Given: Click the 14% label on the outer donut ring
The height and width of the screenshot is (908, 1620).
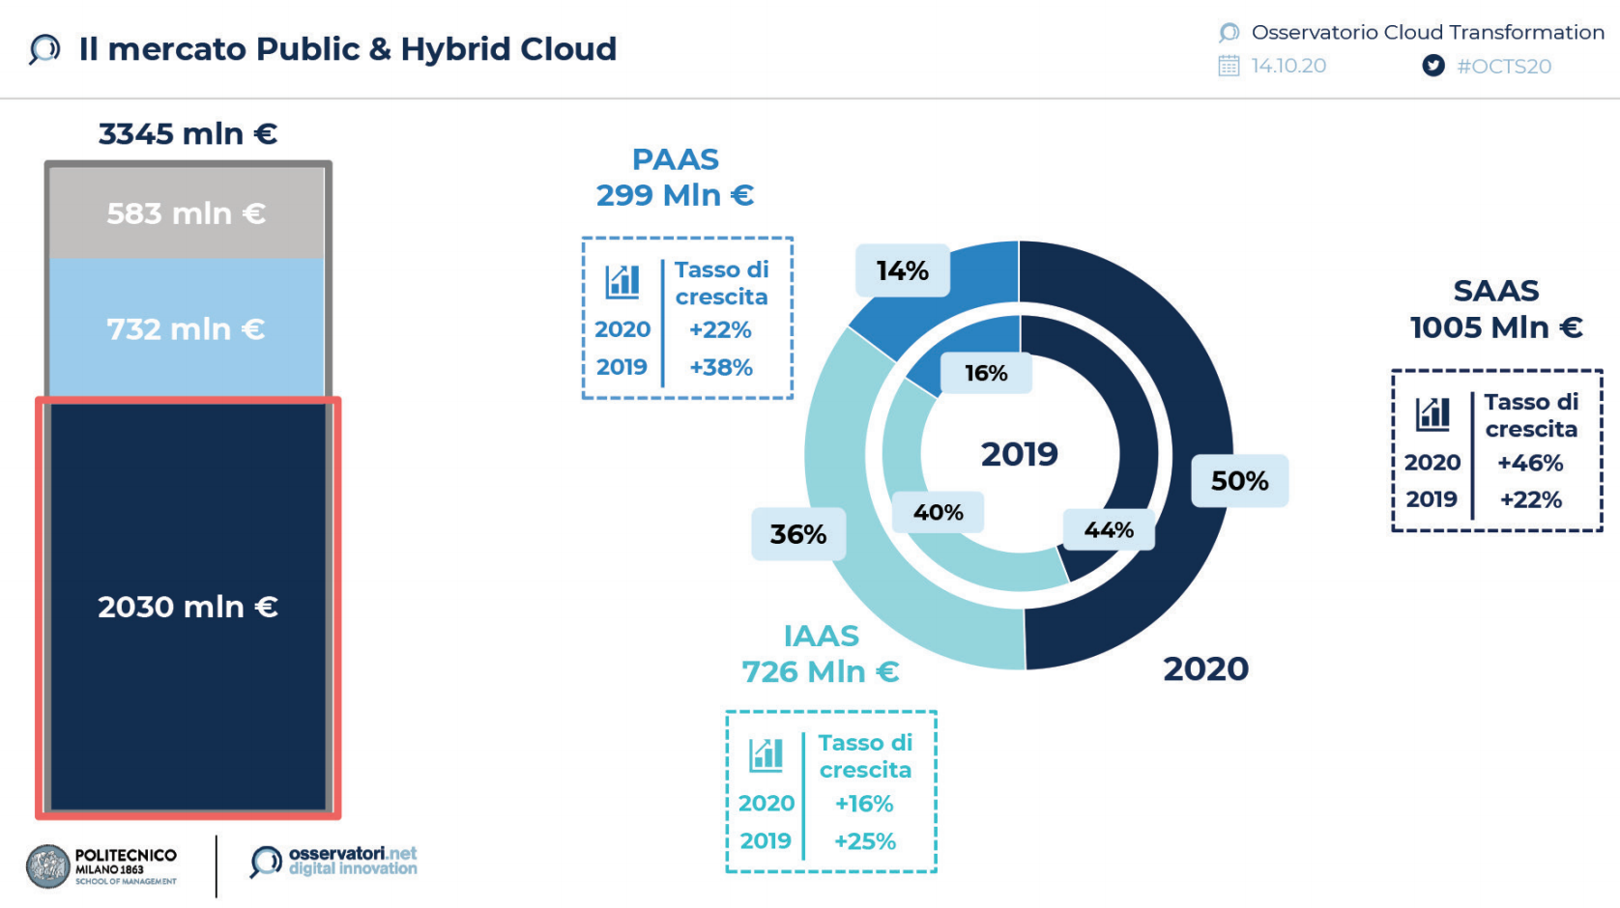Looking at the screenshot, I should [903, 270].
